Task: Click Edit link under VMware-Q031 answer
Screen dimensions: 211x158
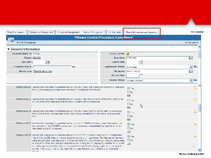Action: coord(129,119)
